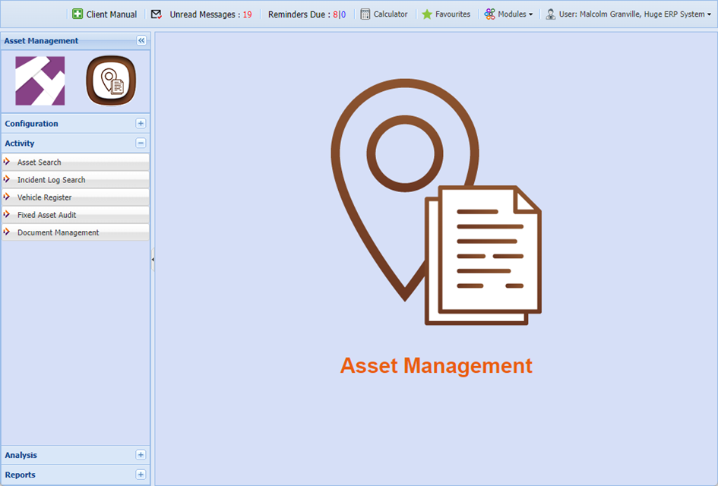Screen dimensions: 718x486
Task: Collapse the Activity section minus button
Action: (x=141, y=144)
